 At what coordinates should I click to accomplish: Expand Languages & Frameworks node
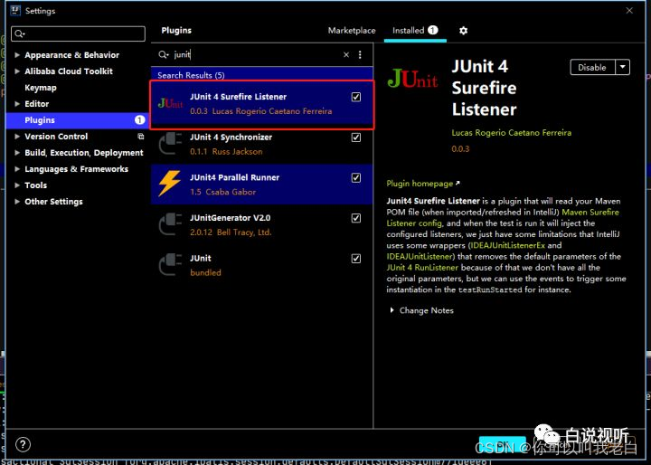[17, 168]
